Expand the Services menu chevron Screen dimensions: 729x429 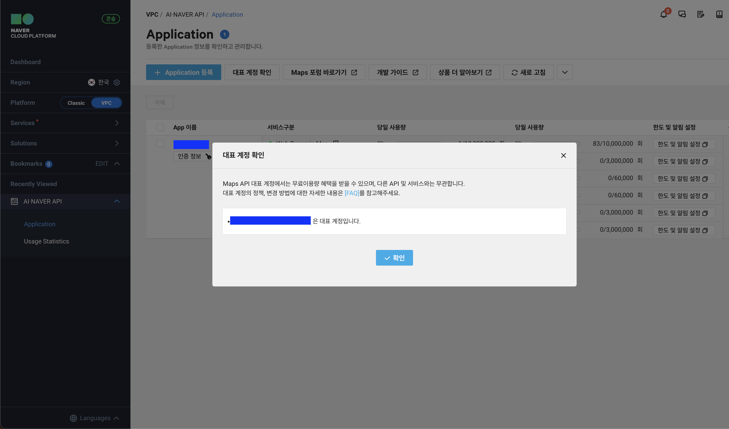[117, 123]
